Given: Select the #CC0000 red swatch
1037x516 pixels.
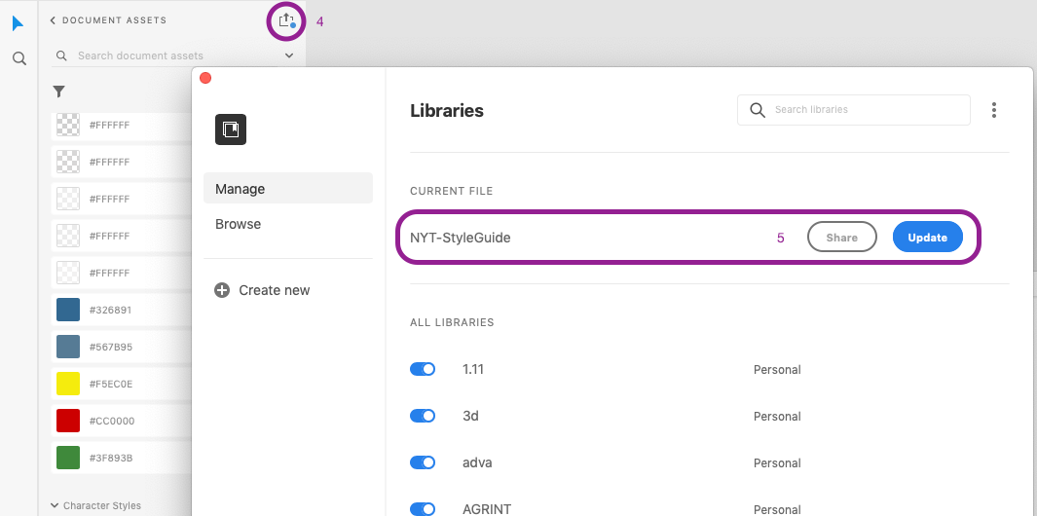Looking at the screenshot, I should [x=68, y=421].
